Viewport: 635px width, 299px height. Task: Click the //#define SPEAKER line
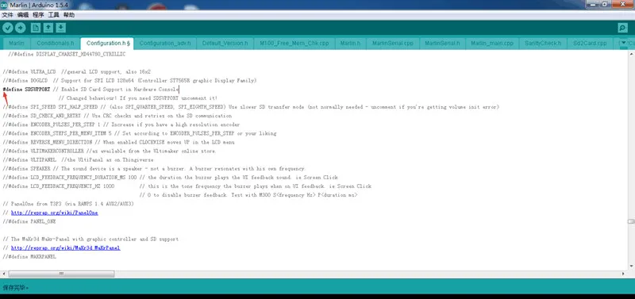click(x=154, y=169)
